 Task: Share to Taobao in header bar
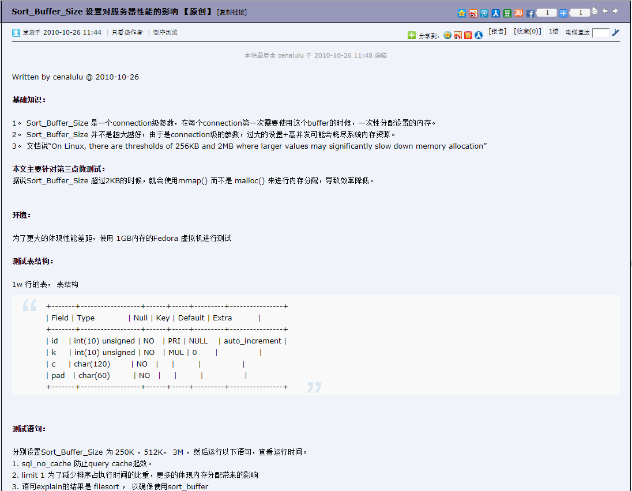point(519,13)
